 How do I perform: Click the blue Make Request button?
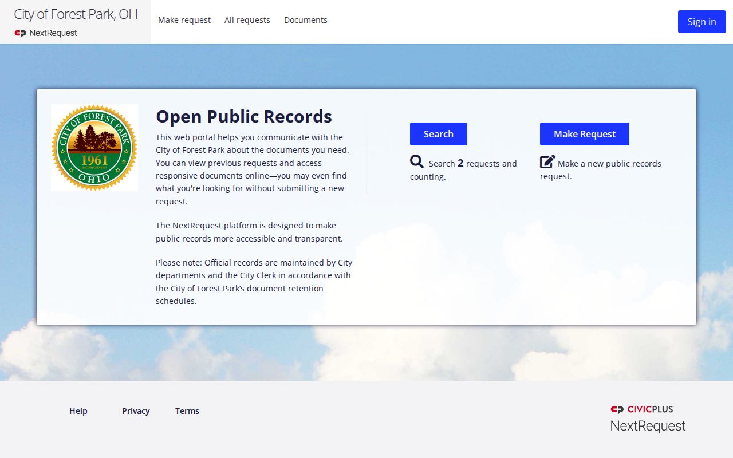[585, 134]
